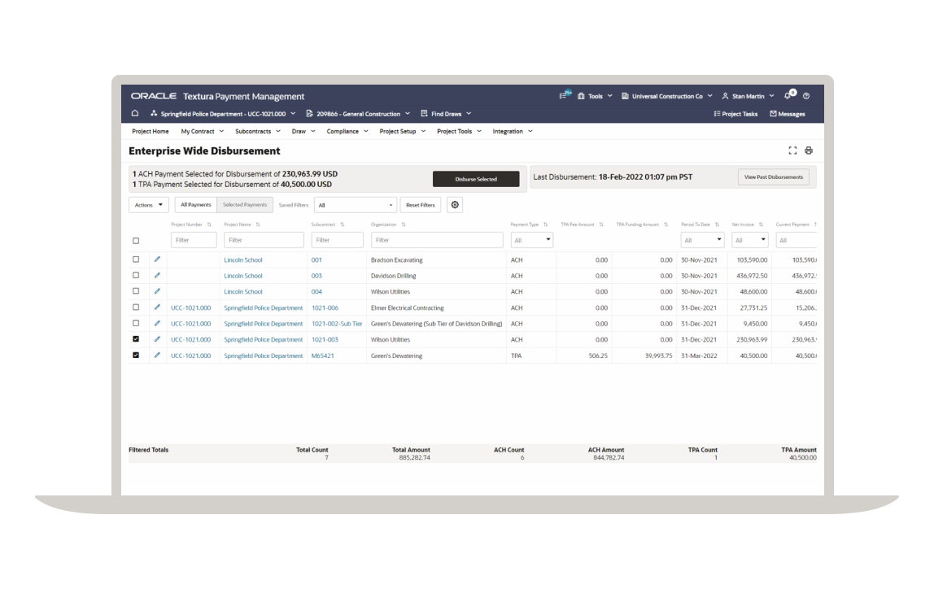Viewport: 934px width, 589px height.
Task: Click pencil icon for subcontract 1021-003 row
Action: pyautogui.click(x=157, y=339)
